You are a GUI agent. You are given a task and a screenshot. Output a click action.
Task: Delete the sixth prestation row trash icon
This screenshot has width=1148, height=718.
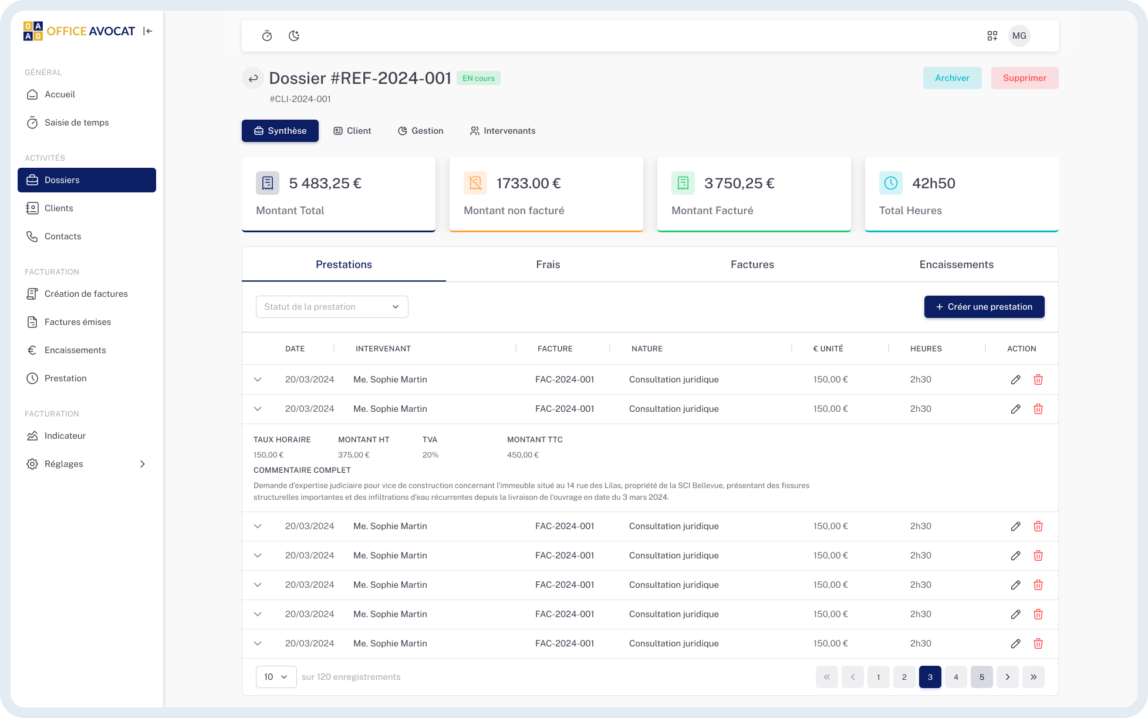pyautogui.click(x=1038, y=614)
